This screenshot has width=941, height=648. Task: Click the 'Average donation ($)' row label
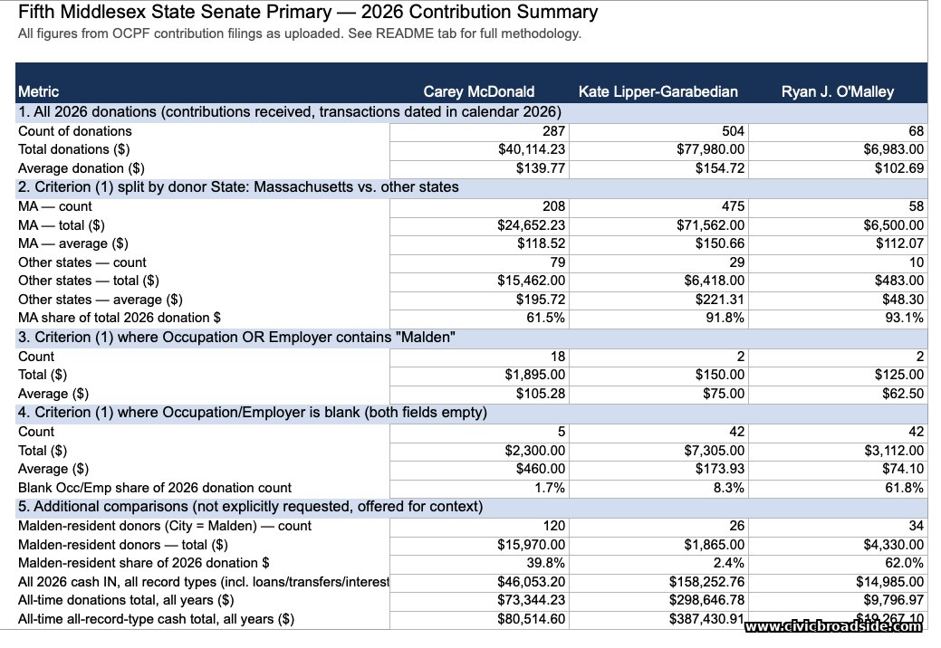coord(81,168)
